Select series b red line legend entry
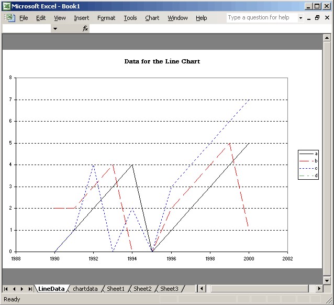 coord(309,160)
